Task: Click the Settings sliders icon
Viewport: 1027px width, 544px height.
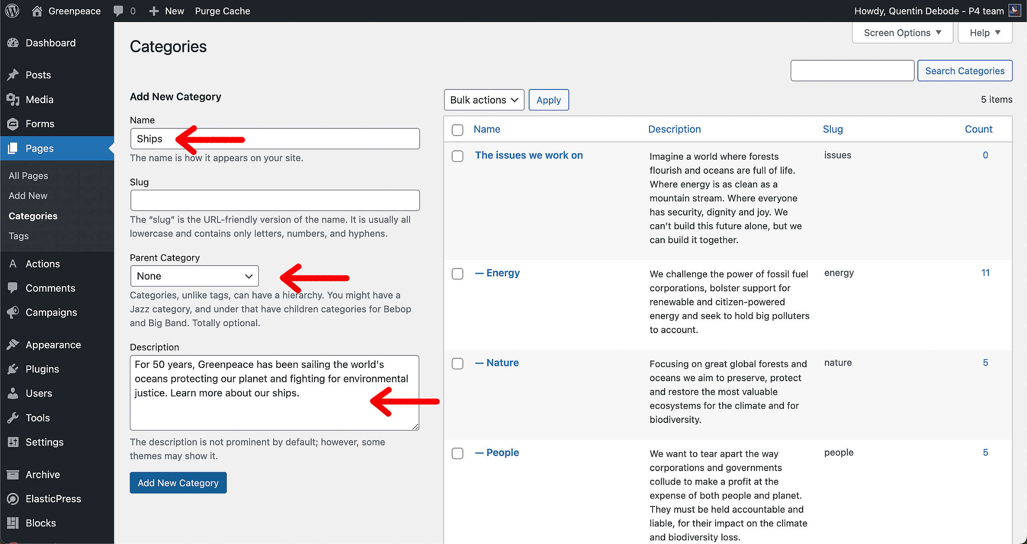Action: point(13,442)
